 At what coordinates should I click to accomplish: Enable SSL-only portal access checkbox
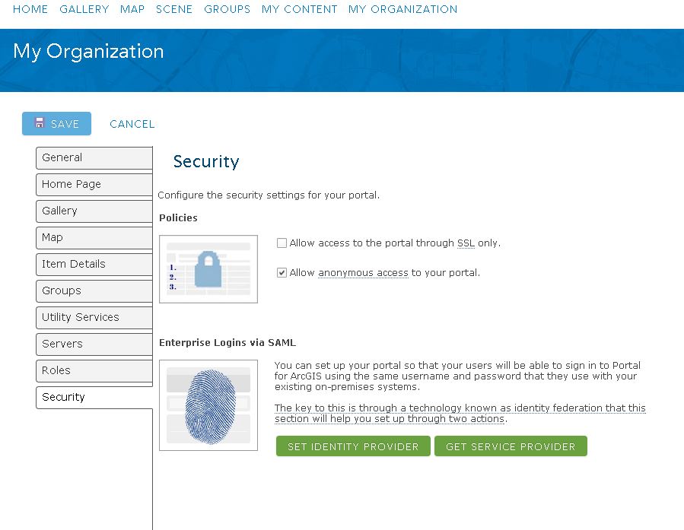tap(282, 243)
